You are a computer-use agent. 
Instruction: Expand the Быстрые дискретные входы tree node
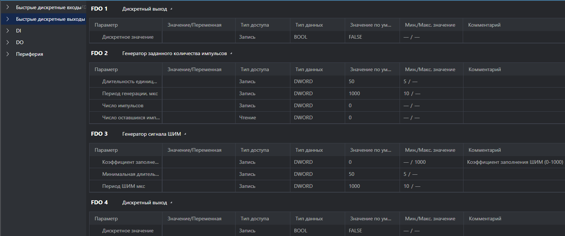[7, 7]
